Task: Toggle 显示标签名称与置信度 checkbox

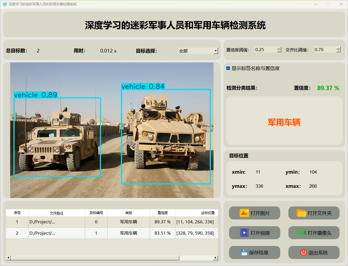Action: coord(228,68)
